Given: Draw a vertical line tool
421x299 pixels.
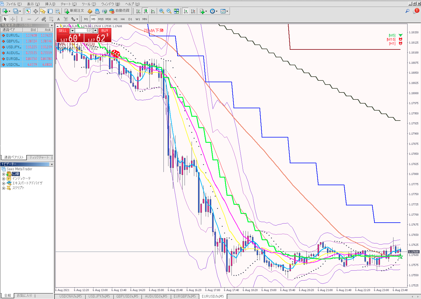Looking at the screenshot, I should [x=22, y=19].
